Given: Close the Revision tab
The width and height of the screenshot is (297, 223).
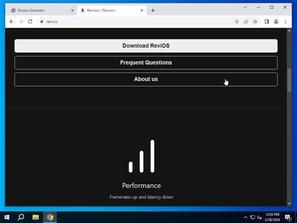Looking at the screenshot, I should tap(142, 10).
